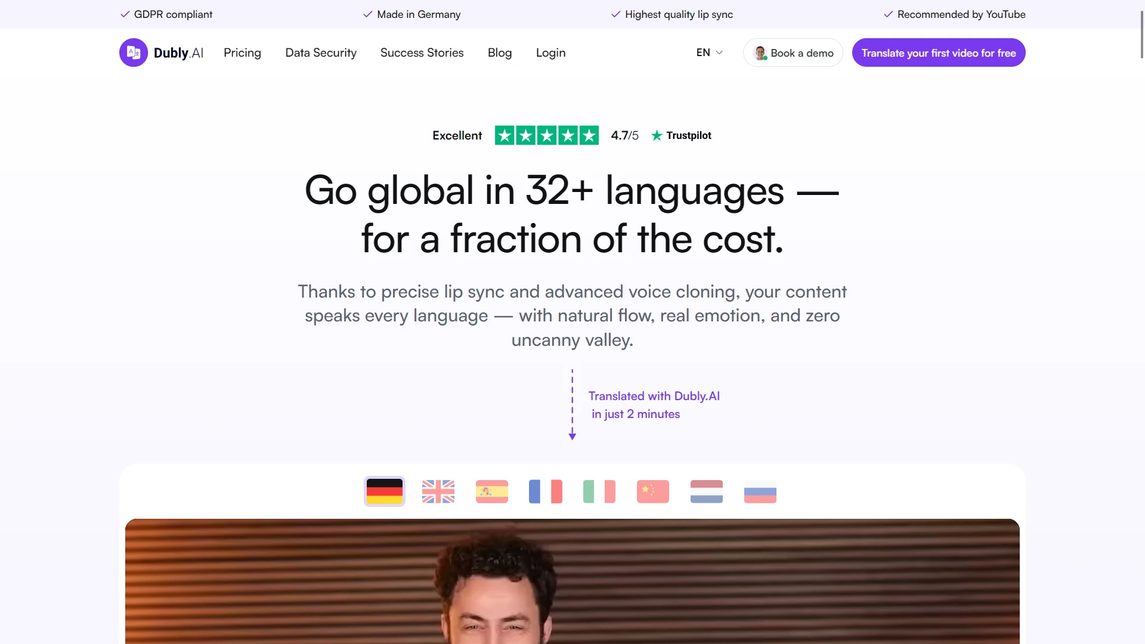Screen dimensions: 1145x644
Task: Click the Dubly.AI logo icon
Action: [134, 52]
